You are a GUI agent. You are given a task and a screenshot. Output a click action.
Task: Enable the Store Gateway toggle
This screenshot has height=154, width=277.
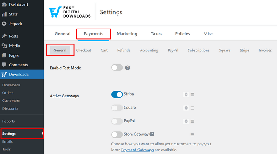point(117,134)
